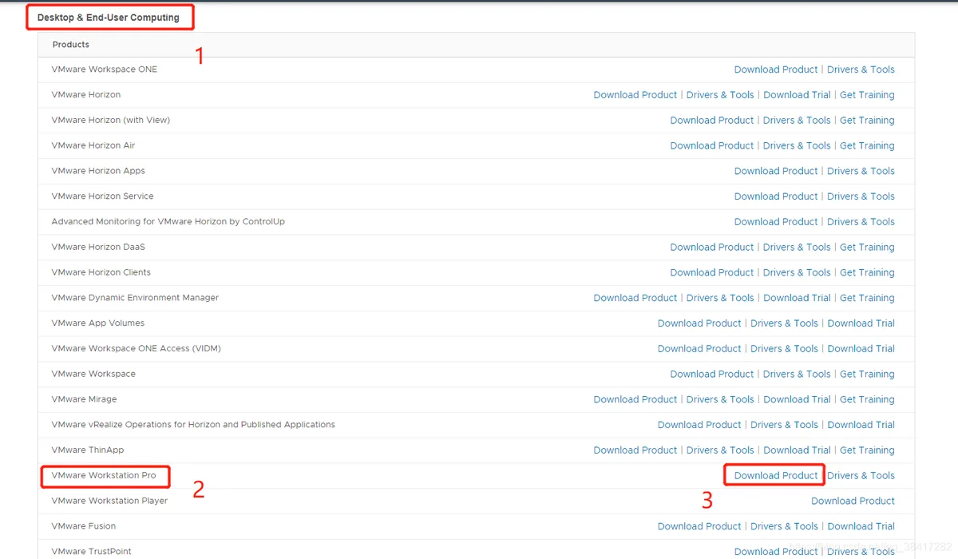Image resolution: width=958 pixels, height=559 pixels.
Task: Download Trial for vRealize Operations for Horizon
Action: click(x=861, y=425)
